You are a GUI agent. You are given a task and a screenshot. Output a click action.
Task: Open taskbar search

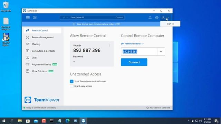pos(12,121)
